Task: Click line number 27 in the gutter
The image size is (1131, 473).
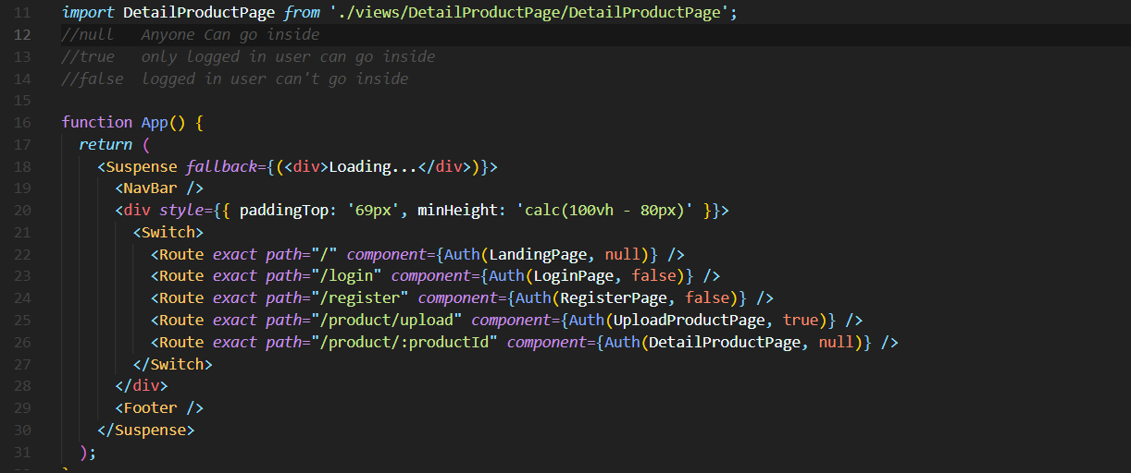Action: coord(22,365)
